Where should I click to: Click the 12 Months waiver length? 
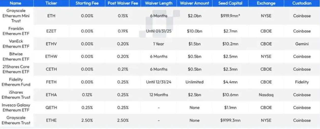pos(159,95)
